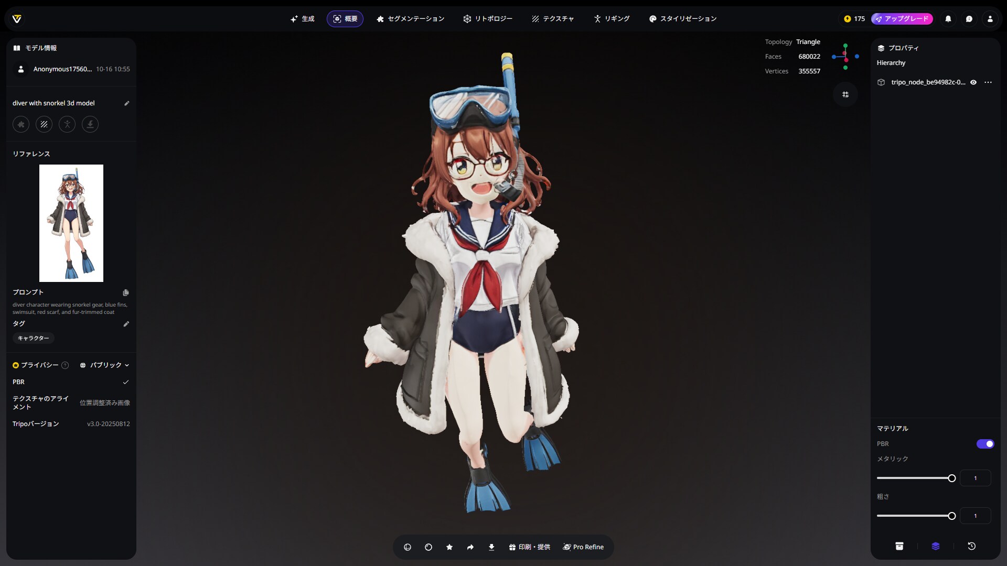Open the chat messages icon
The image size is (1007, 566).
[969, 19]
